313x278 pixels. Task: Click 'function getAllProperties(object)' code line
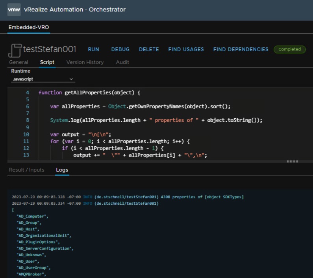point(89,93)
